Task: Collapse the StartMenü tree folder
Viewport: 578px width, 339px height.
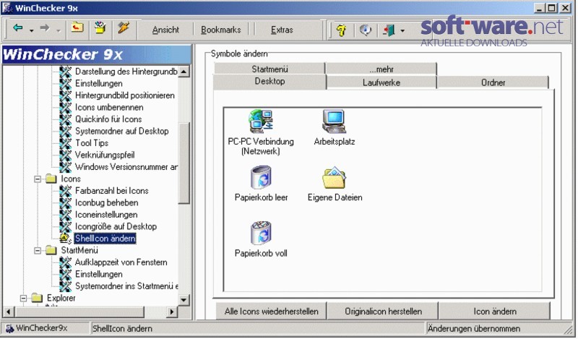Action: pyautogui.click(x=38, y=251)
